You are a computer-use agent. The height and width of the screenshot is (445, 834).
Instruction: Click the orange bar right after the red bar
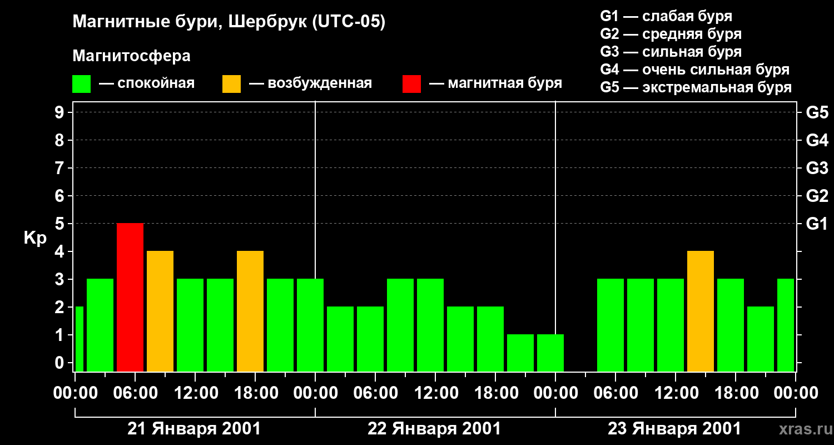click(160, 311)
